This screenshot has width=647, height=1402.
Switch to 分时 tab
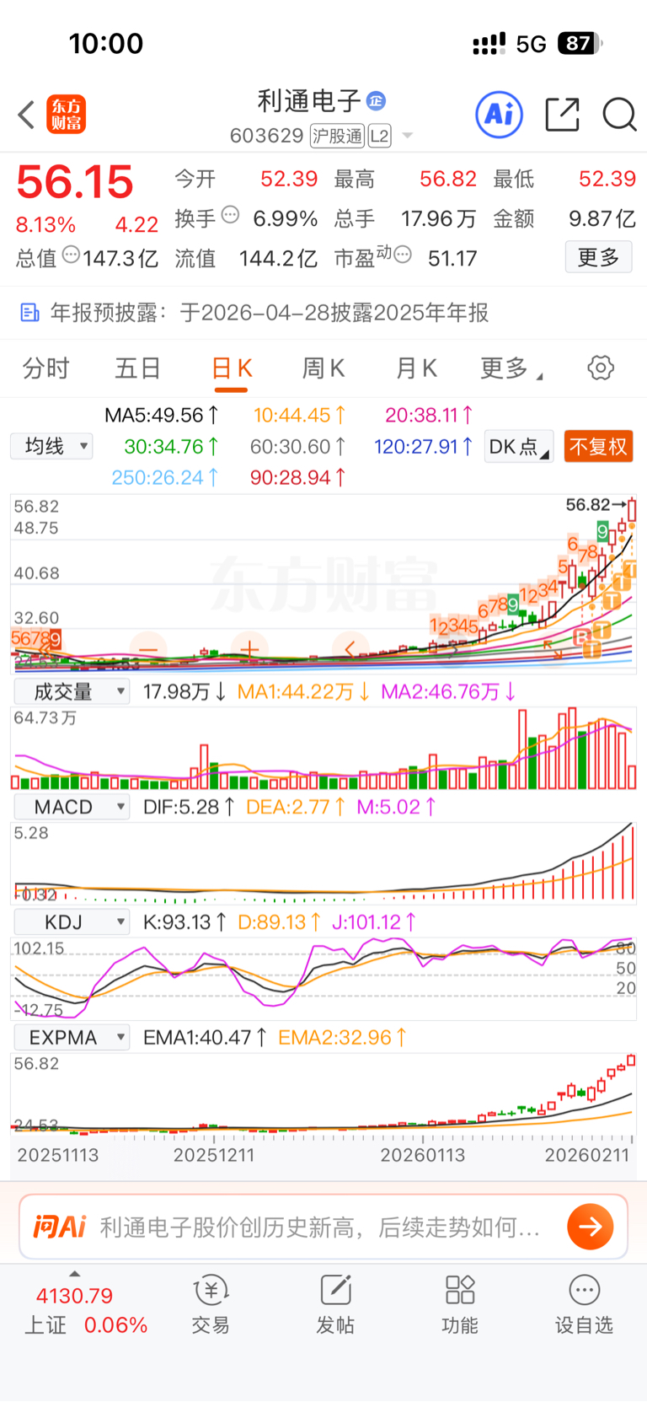(x=45, y=368)
